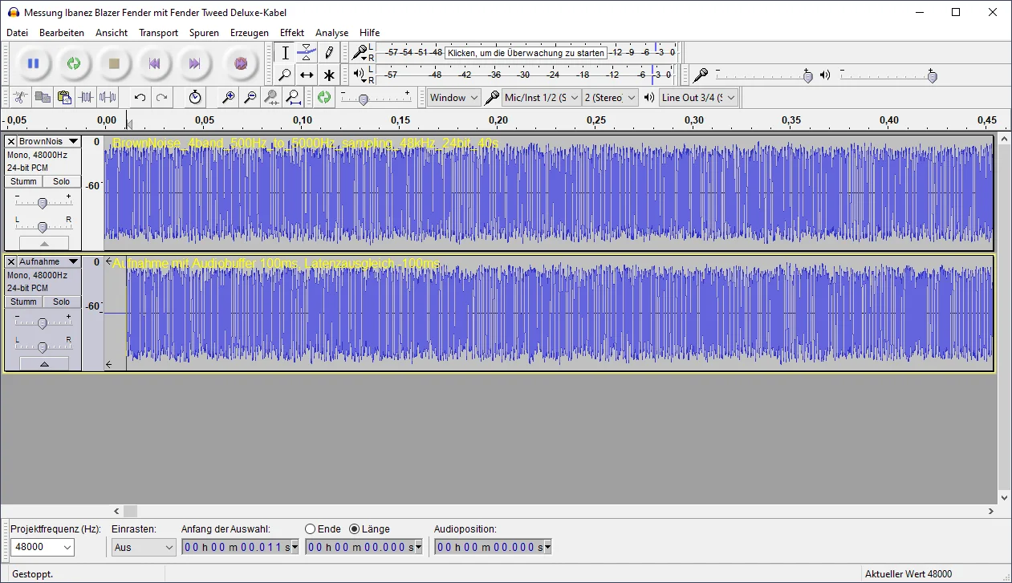Screen dimensions: 1012x583
Task: Click the BrownNoise track gain slider
Action: point(43,203)
